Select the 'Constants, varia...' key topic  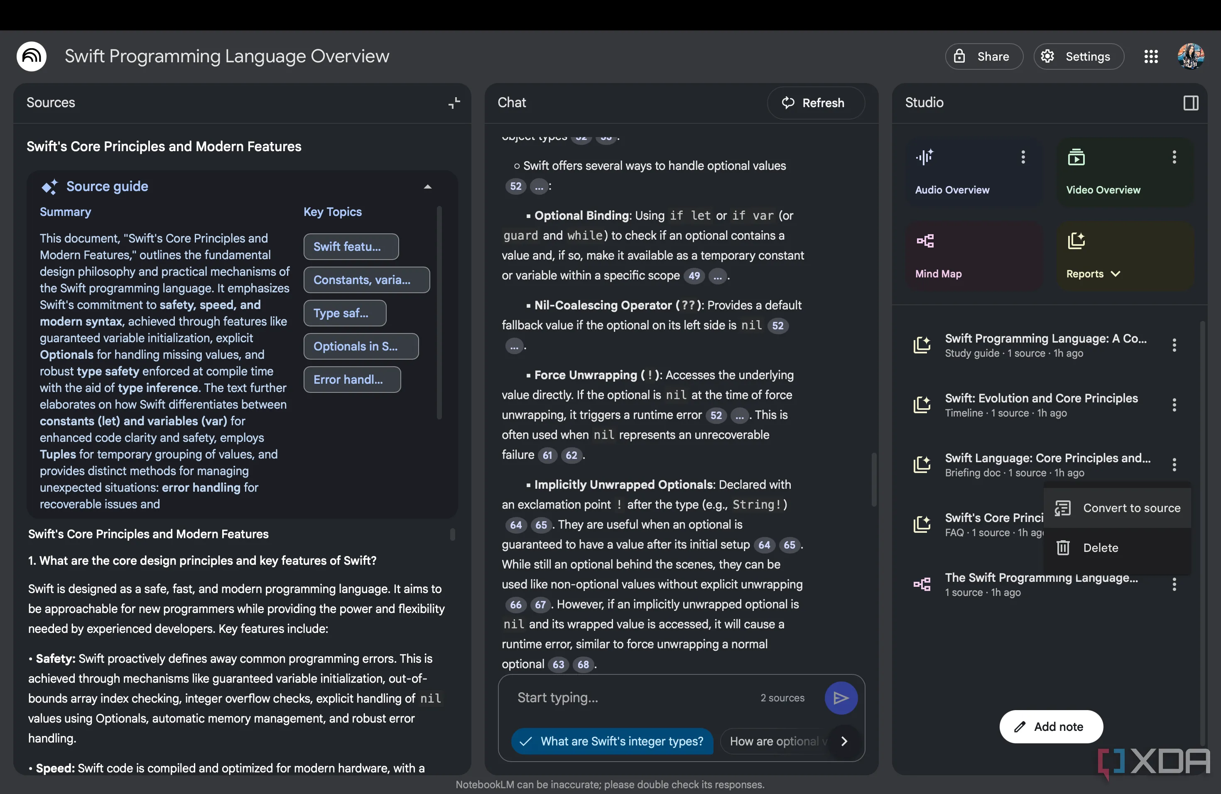click(366, 280)
